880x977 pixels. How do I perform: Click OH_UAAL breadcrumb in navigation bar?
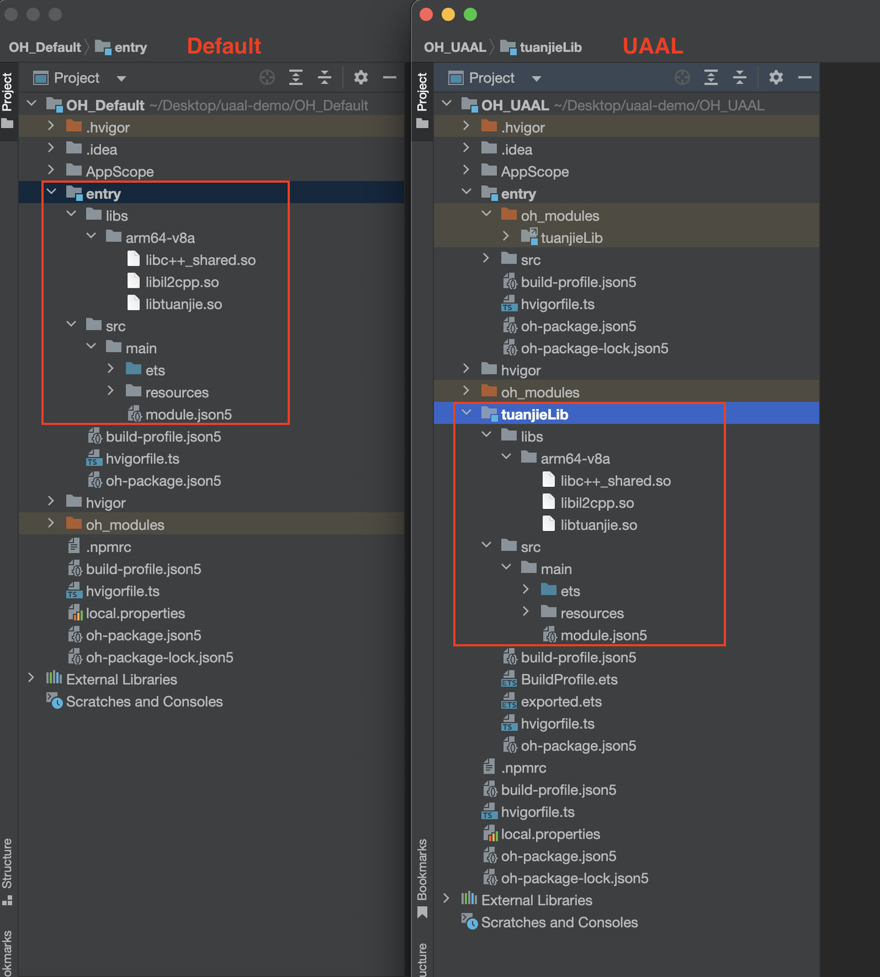455,48
